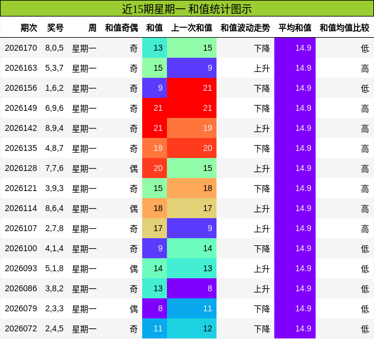
Task: Click the 上升 trend cell in row 2026163
Action: tap(262, 68)
